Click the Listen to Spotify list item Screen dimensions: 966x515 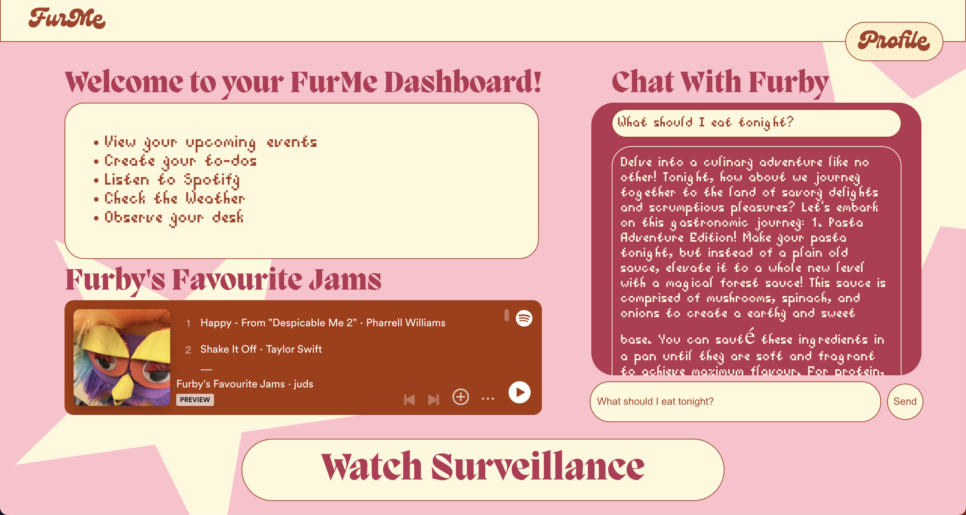[x=172, y=180]
